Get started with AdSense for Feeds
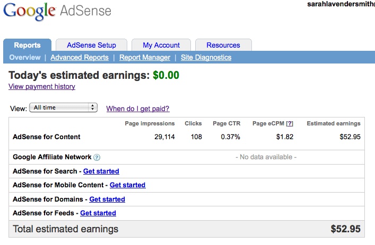 pos(98,213)
